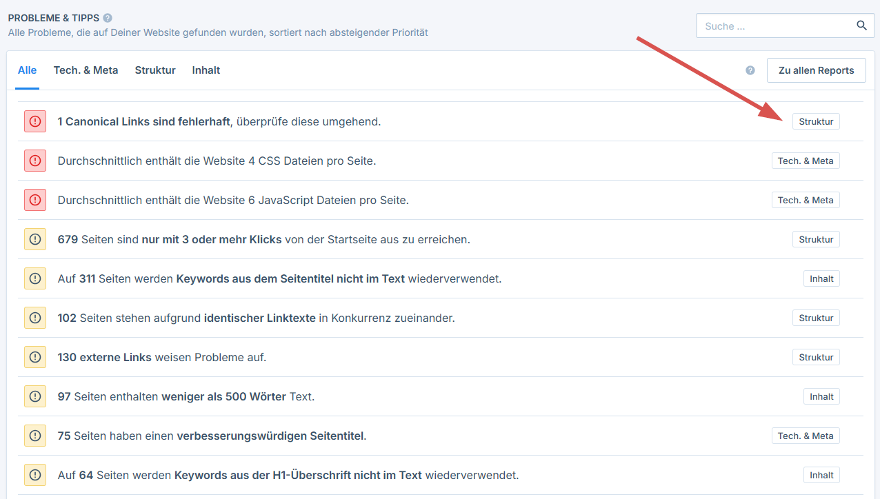Click yellow warning icon for 97 Seiten row
The height and width of the screenshot is (499, 880).
click(x=35, y=396)
